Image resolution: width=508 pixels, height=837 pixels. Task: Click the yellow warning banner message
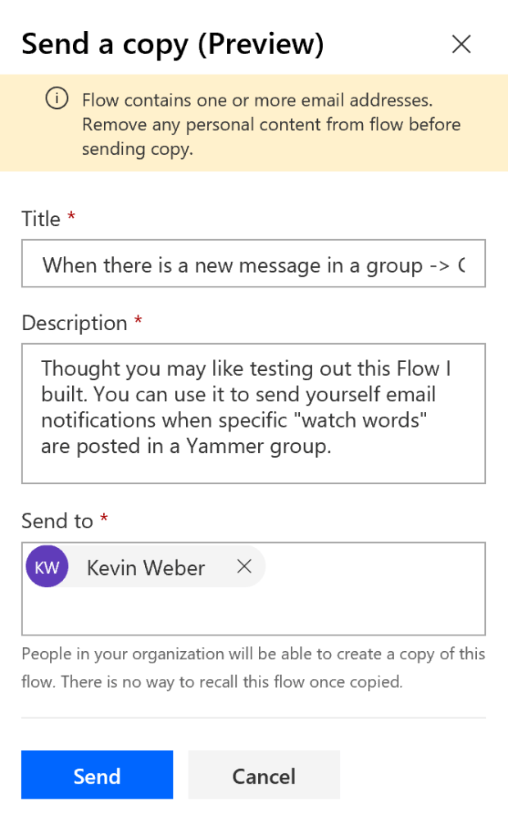tap(270, 124)
